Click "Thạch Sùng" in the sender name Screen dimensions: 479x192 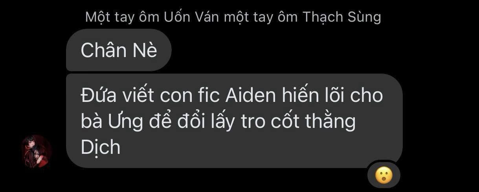[342, 17]
